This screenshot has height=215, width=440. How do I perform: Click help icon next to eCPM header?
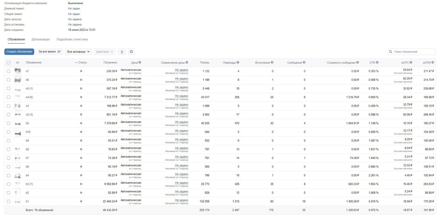tap(433, 63)
